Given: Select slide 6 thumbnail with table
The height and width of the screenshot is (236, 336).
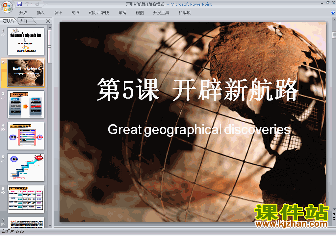Looking at the screenshot, I should pos(26,199).
